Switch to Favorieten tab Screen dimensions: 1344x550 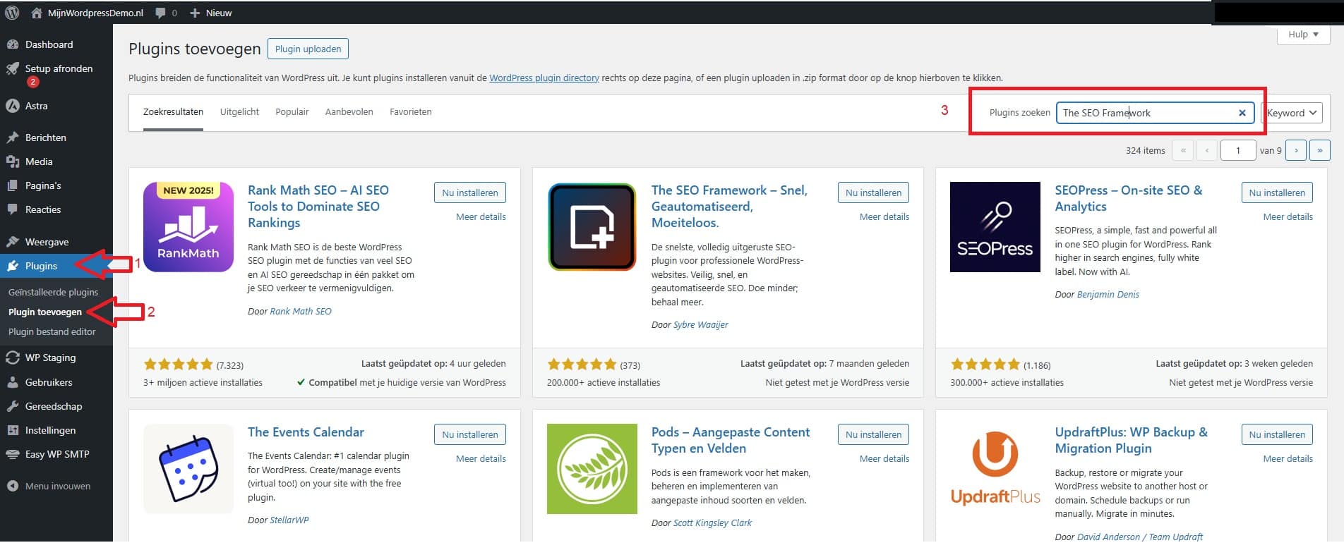(x=411, y=112)
